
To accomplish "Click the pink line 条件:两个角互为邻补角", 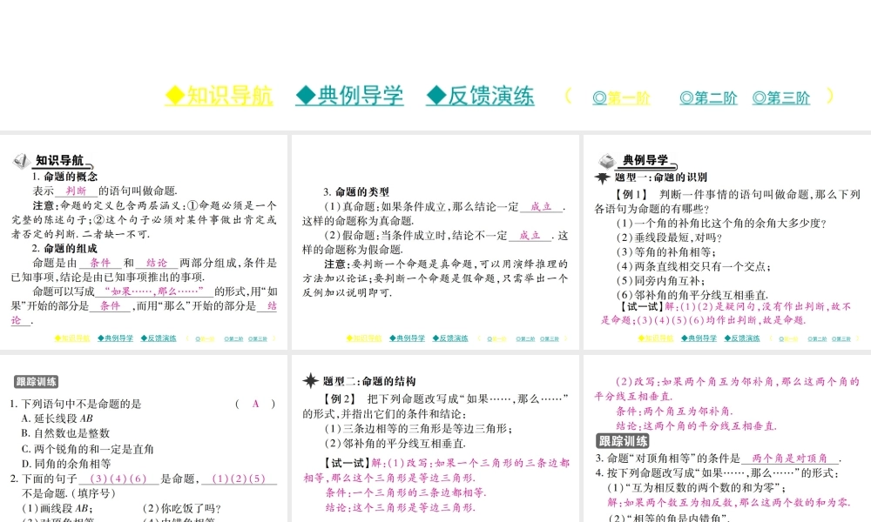I will tap(674, 412).
